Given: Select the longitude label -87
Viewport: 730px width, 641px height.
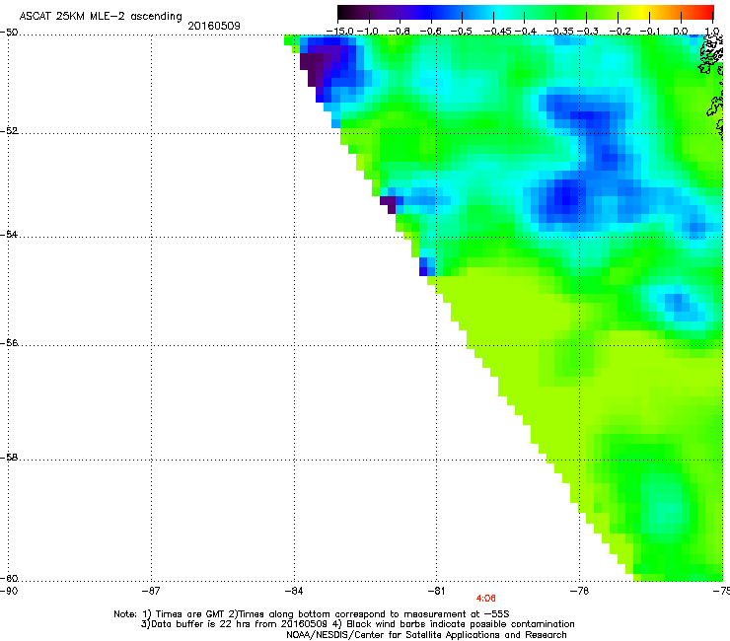Looking at the screenshot, I should click(151, 591).
